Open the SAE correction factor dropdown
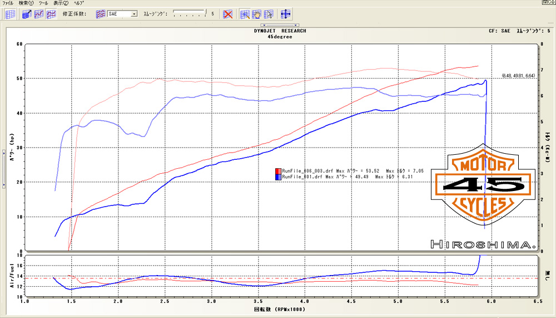Viewport: 556px width, 318px height. click(x=134, y=14)
